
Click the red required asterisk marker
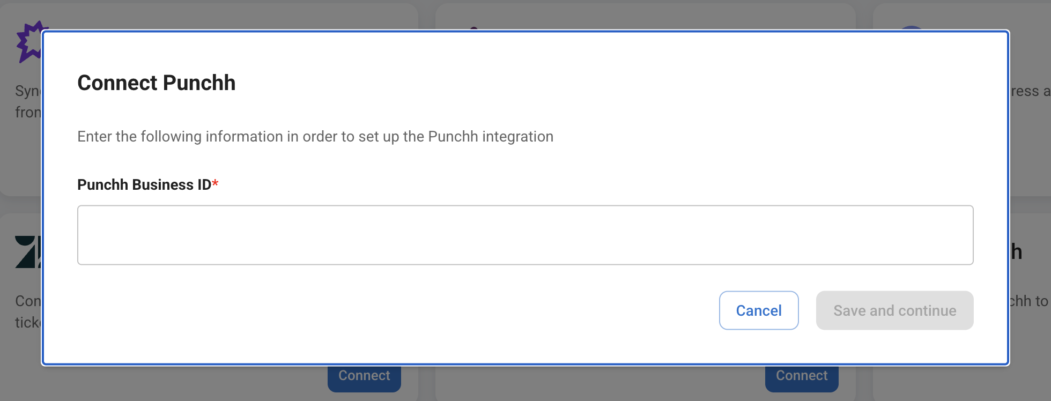(x=216, y=182)
